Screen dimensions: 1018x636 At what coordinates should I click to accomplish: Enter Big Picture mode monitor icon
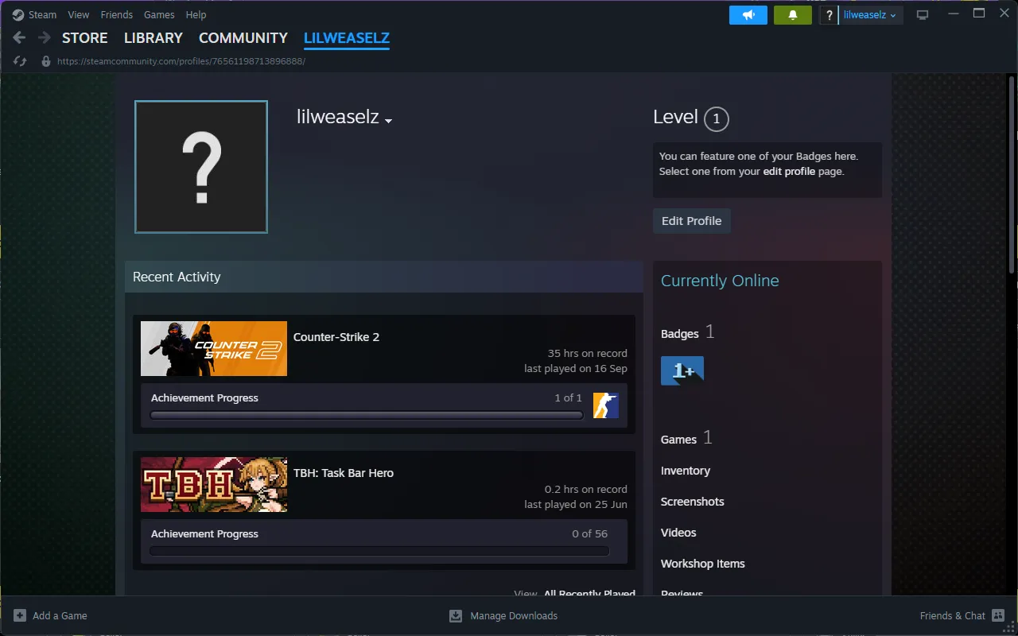tap(923, 15)
